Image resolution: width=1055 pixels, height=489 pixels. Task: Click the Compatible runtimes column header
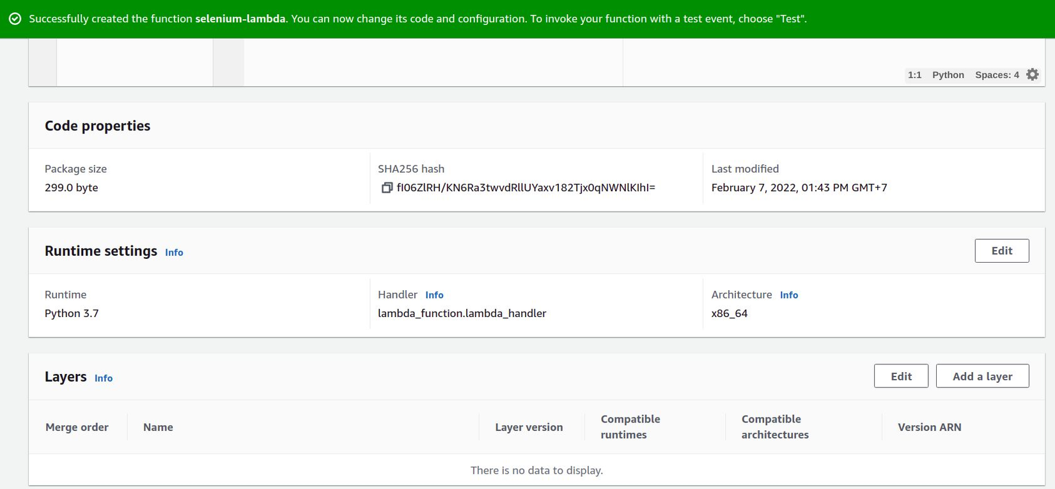click(x=630, y=426)
